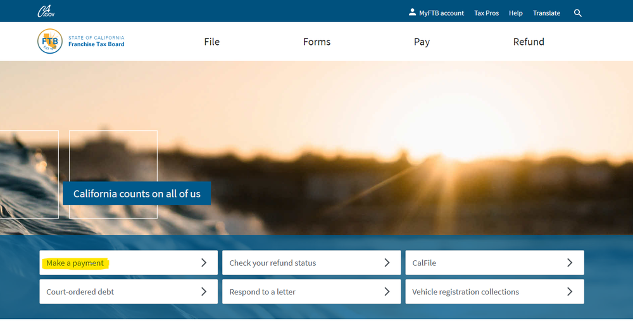Click the California counts on all of us banner
The image size is (633, 324).
click(x=137, y=194)
